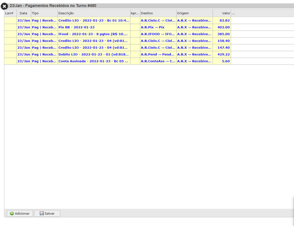The height and width of the screenshot is (226, 294).
Task: Sort by the Origem column header
Action: coord(194,13)
